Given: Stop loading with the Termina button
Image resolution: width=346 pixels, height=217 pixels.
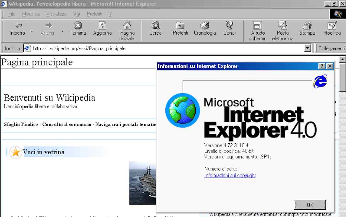Looking at the screenshot, I should point(78,29).
